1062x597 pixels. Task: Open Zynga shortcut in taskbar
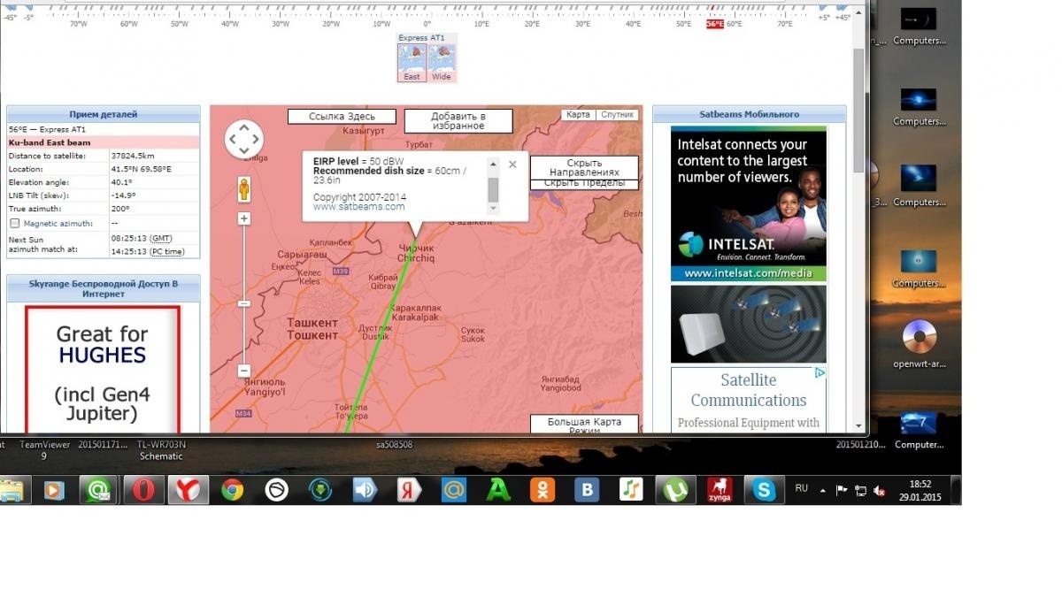click(720, 489)
